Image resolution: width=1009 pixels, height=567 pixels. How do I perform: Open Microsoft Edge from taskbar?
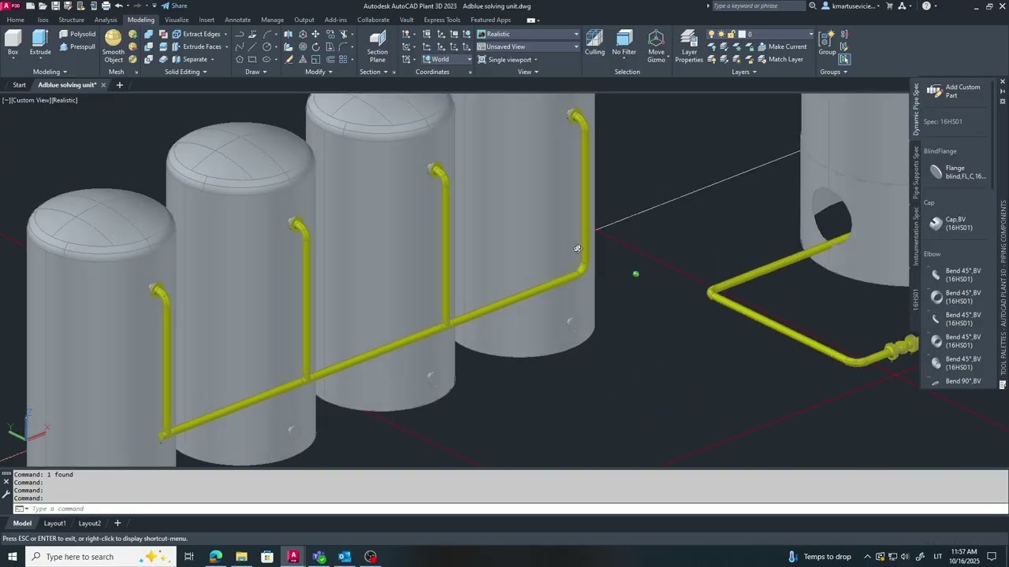(x=215, y=557)
